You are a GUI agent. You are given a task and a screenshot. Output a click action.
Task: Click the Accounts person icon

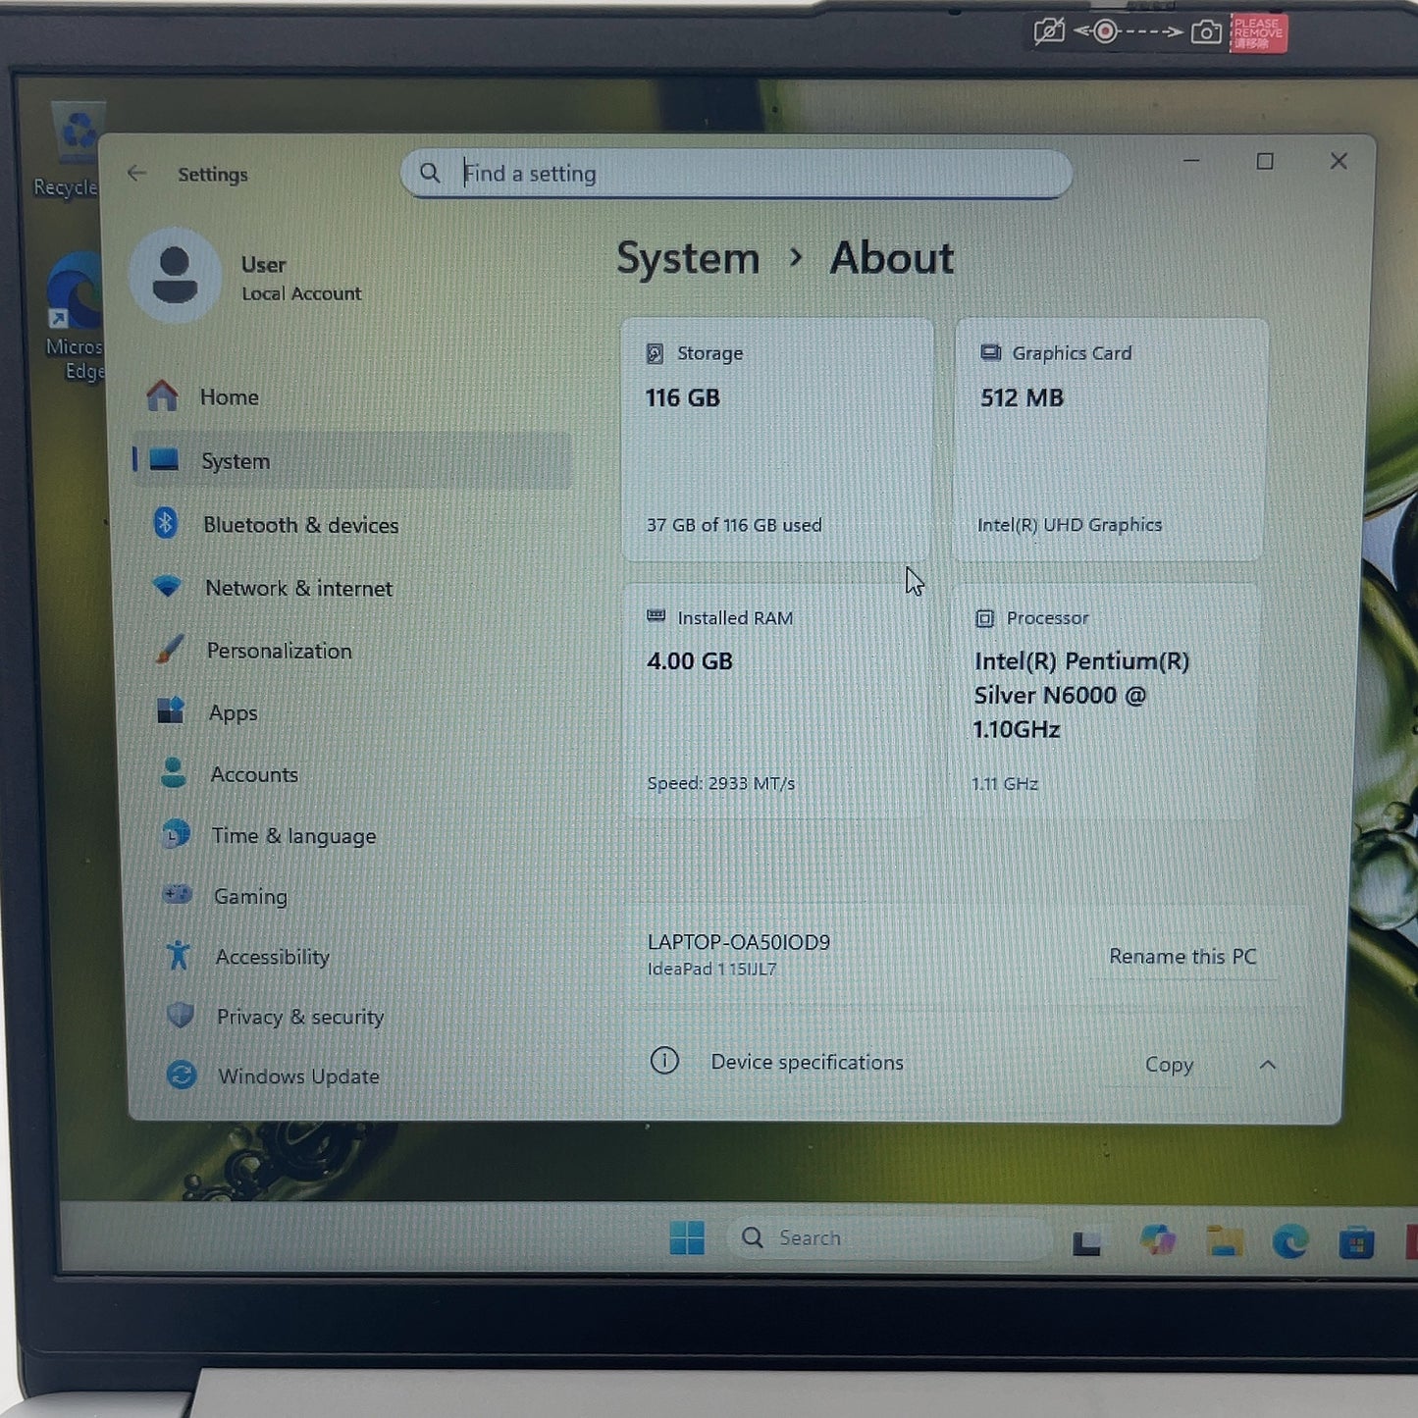(174, 773)
